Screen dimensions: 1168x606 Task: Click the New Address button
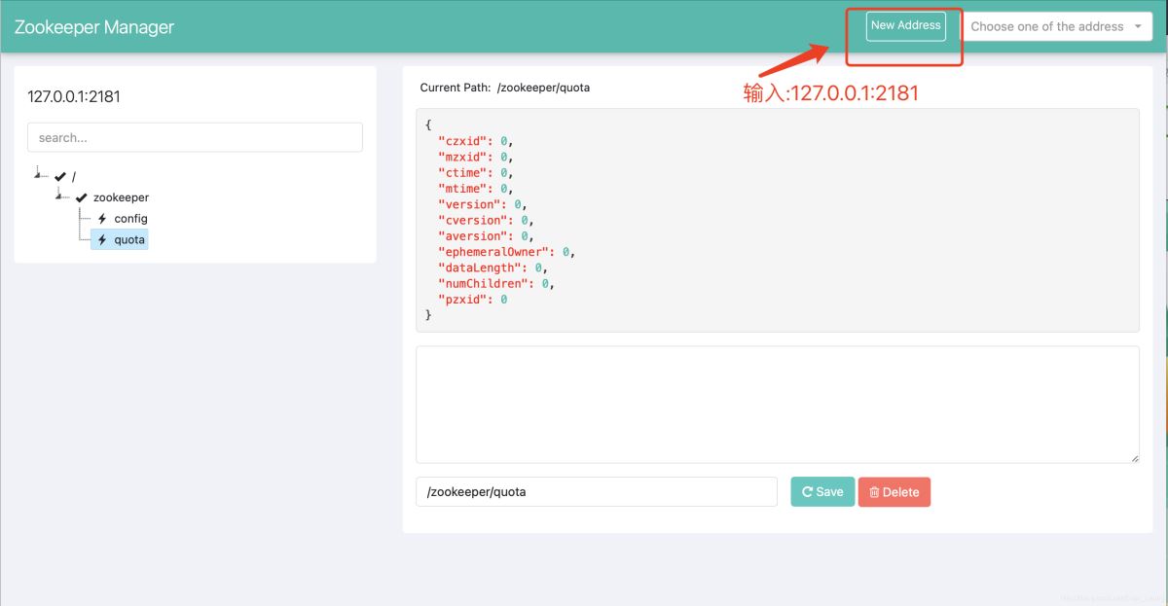[x=904, y=26]
